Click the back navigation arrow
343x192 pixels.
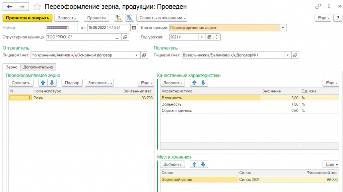tap(9, 7)
